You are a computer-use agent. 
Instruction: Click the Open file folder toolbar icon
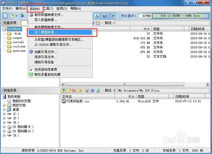point(12,16)
